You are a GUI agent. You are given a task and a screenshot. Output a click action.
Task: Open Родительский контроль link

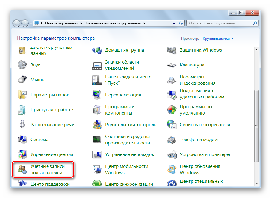click(131, 125)
